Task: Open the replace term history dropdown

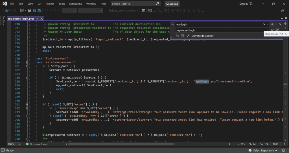Action: pyautogui.click(x=268, y=30)
